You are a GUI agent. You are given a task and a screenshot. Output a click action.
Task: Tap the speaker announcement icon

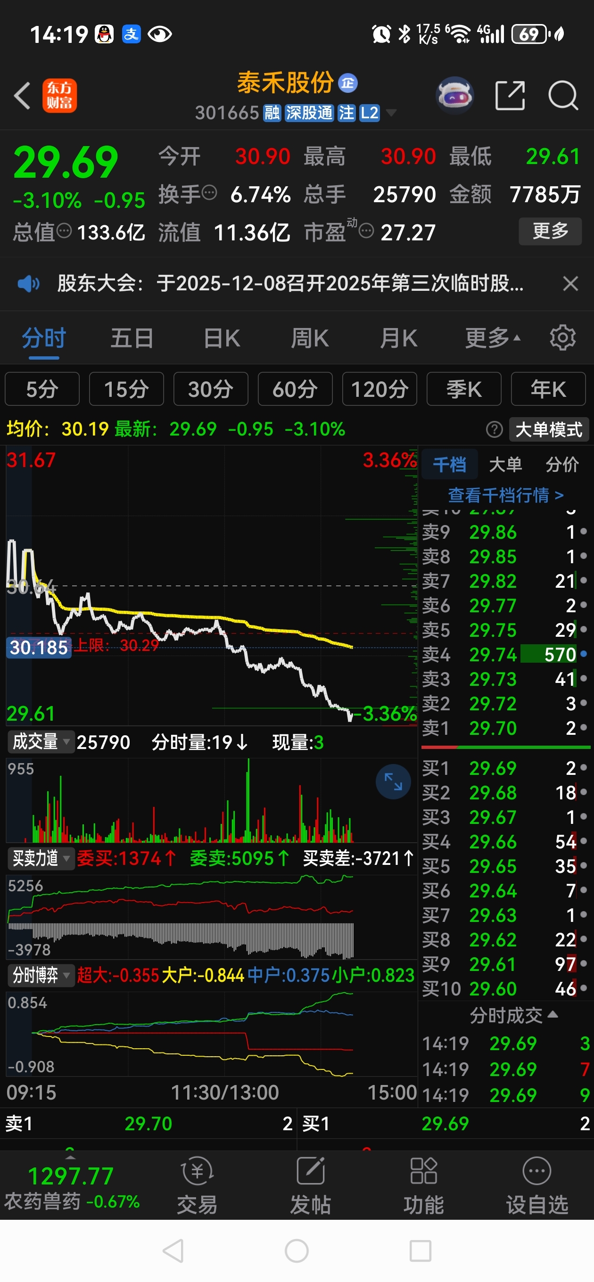point(28,284)
